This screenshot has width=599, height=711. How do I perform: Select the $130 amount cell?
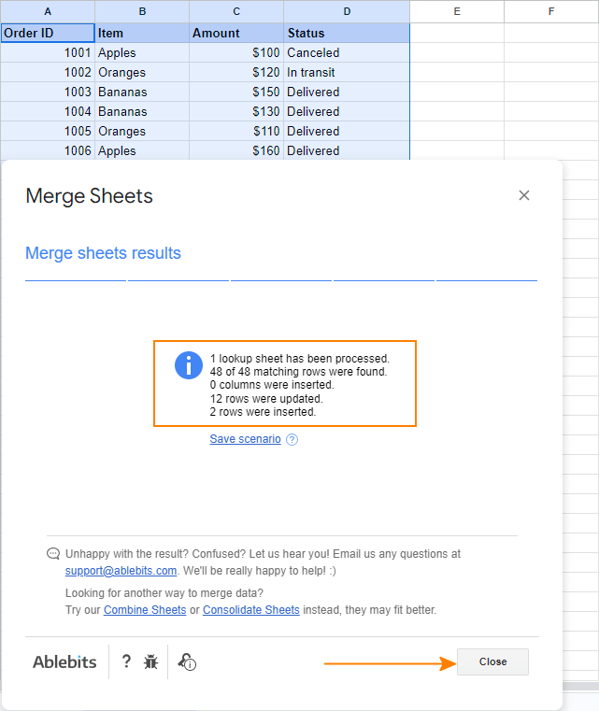pyautogui.click(x=236, y=111)
